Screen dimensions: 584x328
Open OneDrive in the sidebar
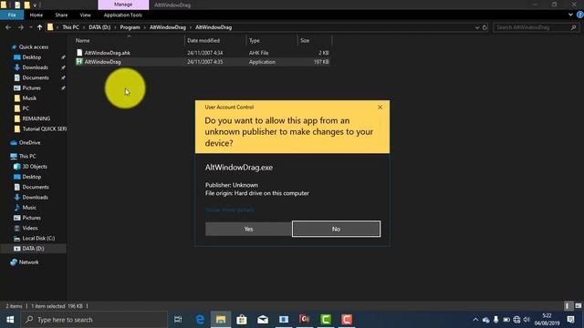pyautogui.click(x=29, y=143)
